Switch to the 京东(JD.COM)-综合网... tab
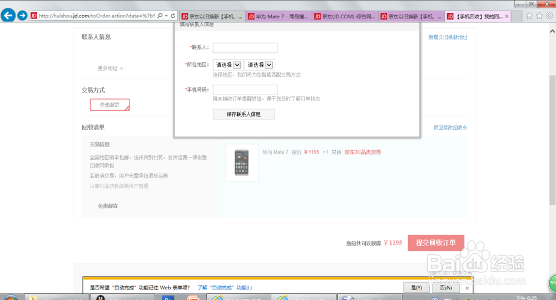Screen dimensions: 556x300 point(345,16)
